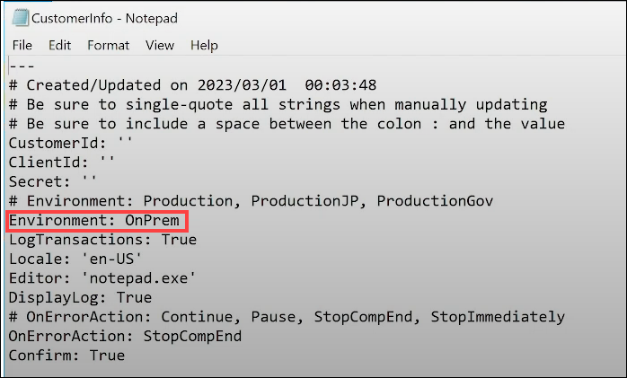Click the DisplayLog: True line
The image size is (627, 378).
click(x=79, y=298)
